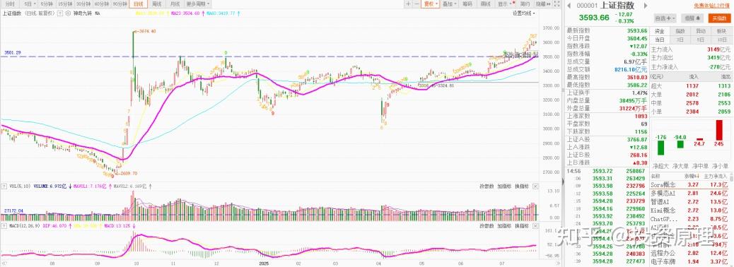Open the 叠加 overlay dropdown
The image size is (734, 267).
click(x=449, y=4)
